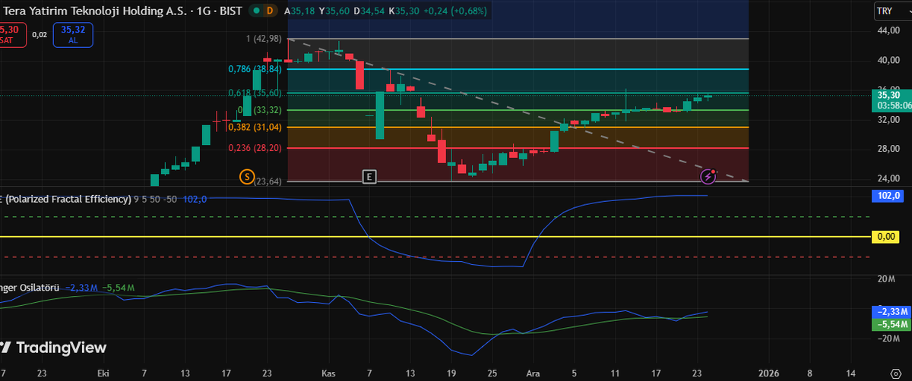Image resolution: width=912 pixels, height=381 pixels.
Task: Click the green market status dot
Action: coord(256,11)
